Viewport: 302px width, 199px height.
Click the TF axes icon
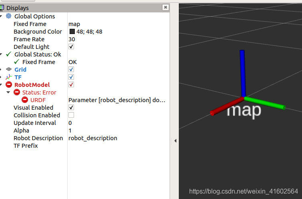point(9,77)
